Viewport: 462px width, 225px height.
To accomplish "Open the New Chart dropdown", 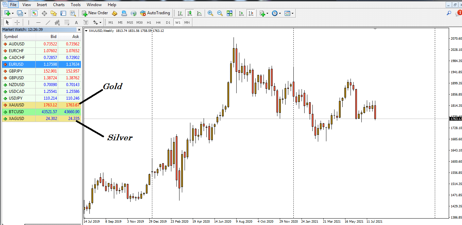I will pos(9,13).
